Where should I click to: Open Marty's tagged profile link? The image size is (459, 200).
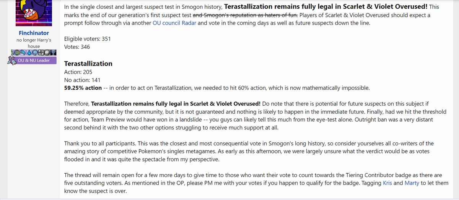click(412, 183)
